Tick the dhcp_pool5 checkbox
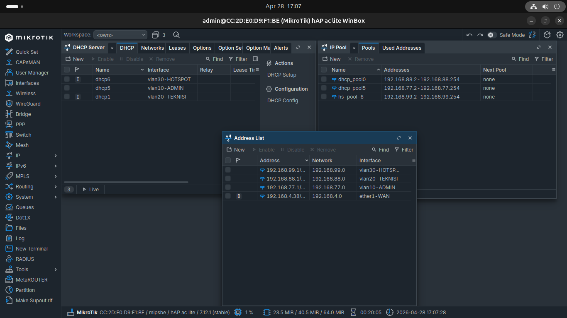Viewport: 567px width, 318px height. 324,88
